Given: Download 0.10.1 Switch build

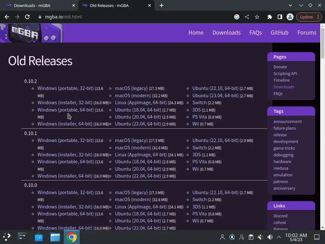Looking at the screenshot, I should 199,148.
